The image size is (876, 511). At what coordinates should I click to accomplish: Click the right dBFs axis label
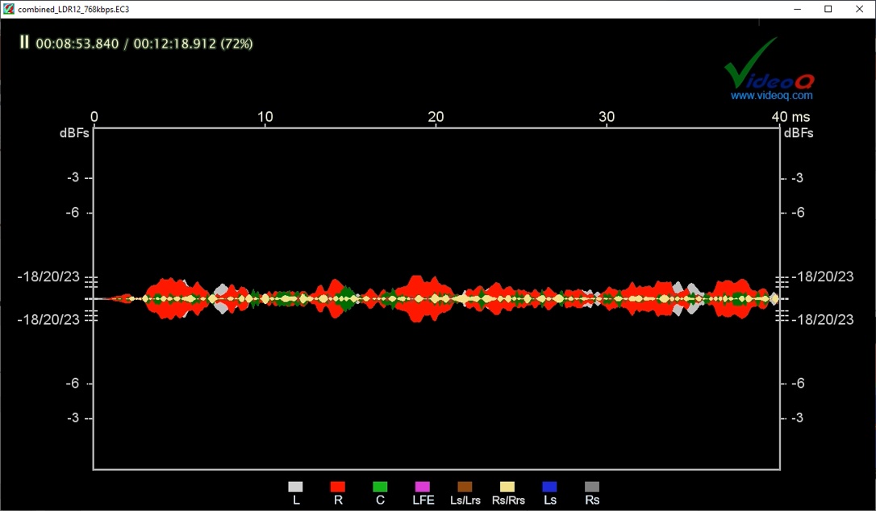(x=798, y=133)
